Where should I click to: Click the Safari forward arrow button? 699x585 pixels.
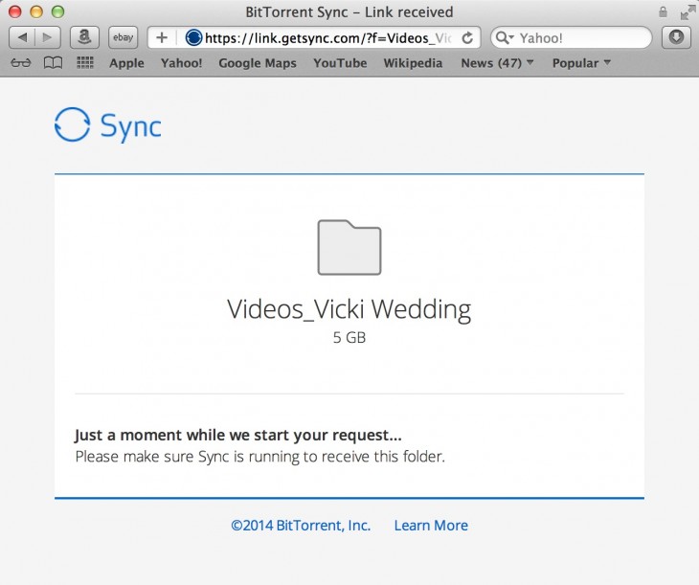(48, 37)
